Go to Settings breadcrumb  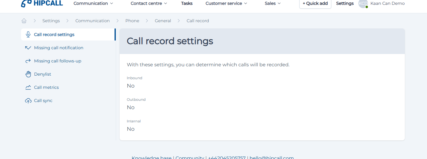(x=51, y=21)
